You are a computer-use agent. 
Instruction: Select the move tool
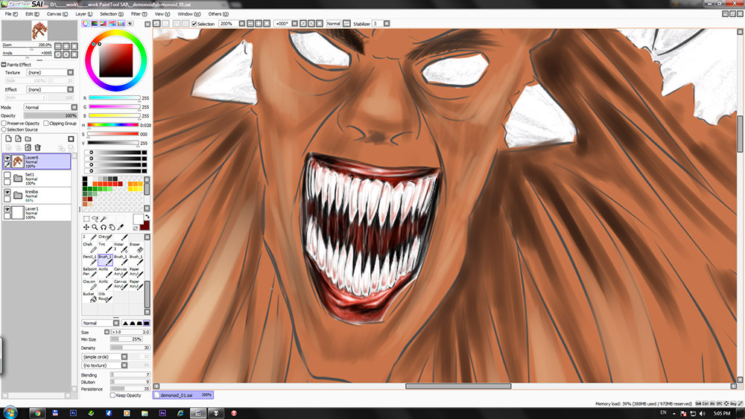pos(86,227)
